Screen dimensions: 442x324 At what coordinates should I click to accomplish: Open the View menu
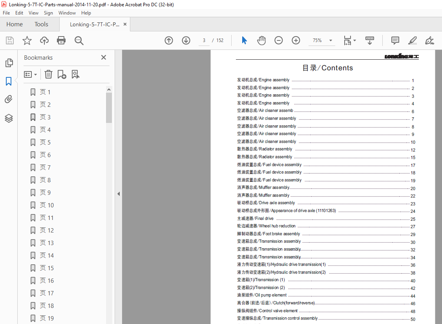[33, 13]
